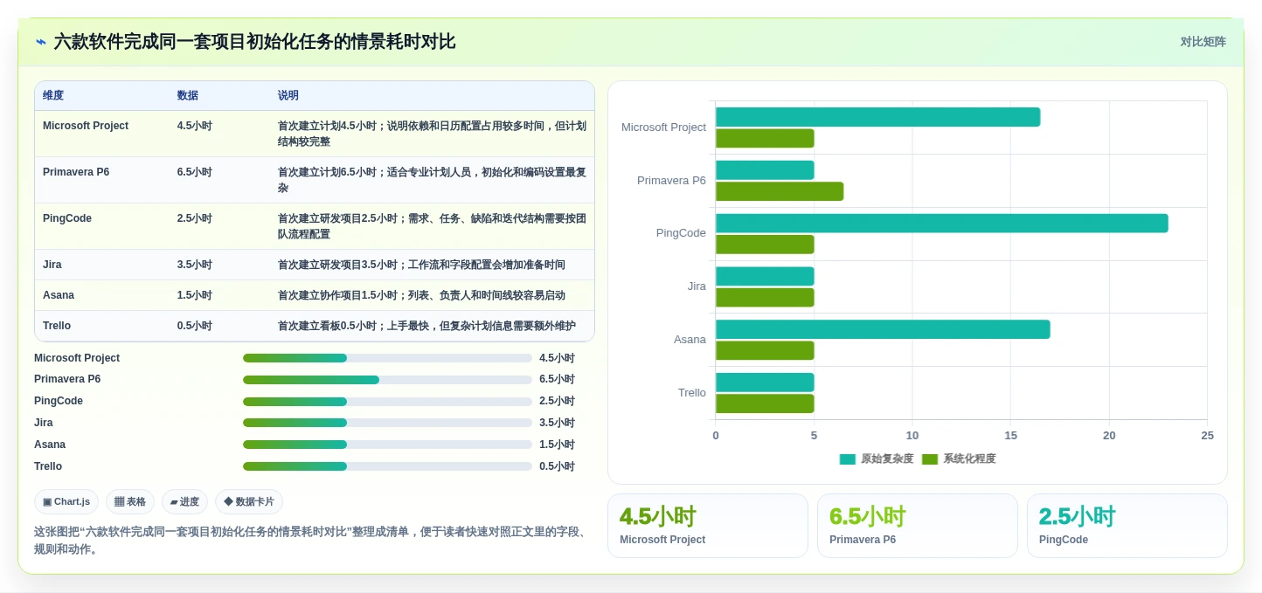The height and width of the screenshot is (593, 1262).
Task: Click the 4.5小时 table cell
Action: [195, 126]
